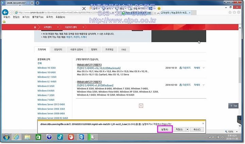Download the Windows driver dated 2016-02-03
The width and height of the screenshot is (245, 144).
[x=185, y=85]
